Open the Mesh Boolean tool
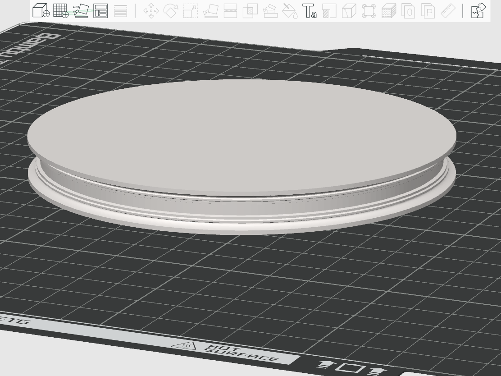 tap(250, 10)
